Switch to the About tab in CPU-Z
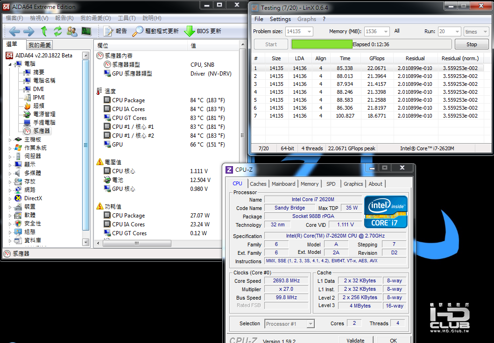This screenshot has height=343, width=494. 375,184
